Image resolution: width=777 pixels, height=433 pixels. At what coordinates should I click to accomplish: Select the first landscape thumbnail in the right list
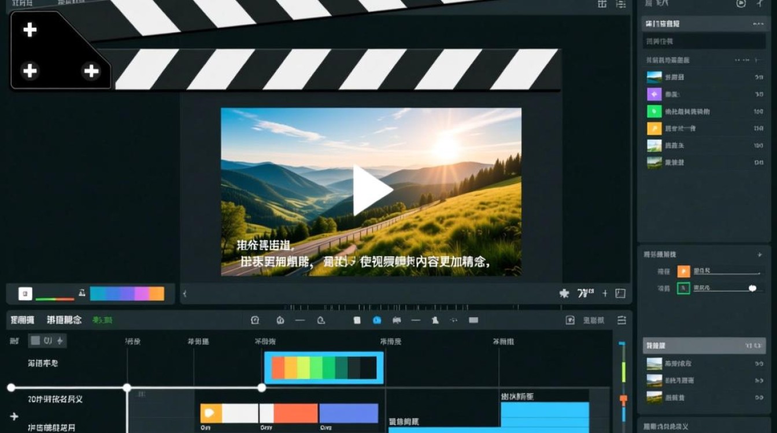[654, 77]
